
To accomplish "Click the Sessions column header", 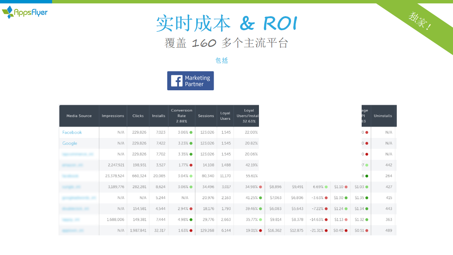I will coord(206,116).
